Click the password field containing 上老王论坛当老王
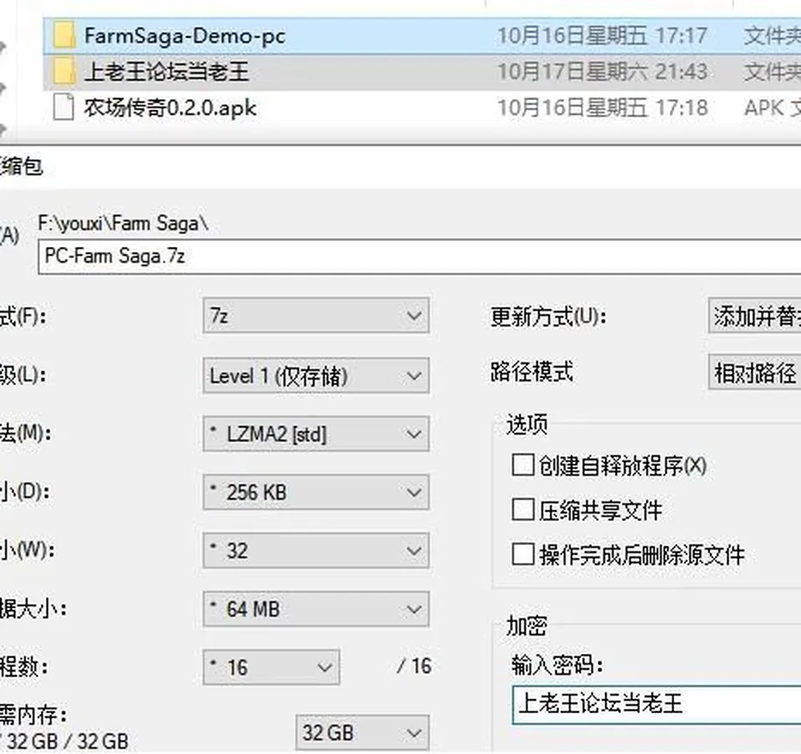Screen dimensions: 801x754 (657, 705)
